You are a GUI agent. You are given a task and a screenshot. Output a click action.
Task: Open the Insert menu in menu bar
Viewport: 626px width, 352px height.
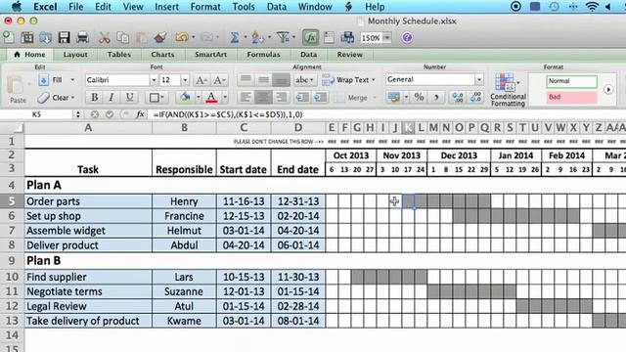point(166,7)
